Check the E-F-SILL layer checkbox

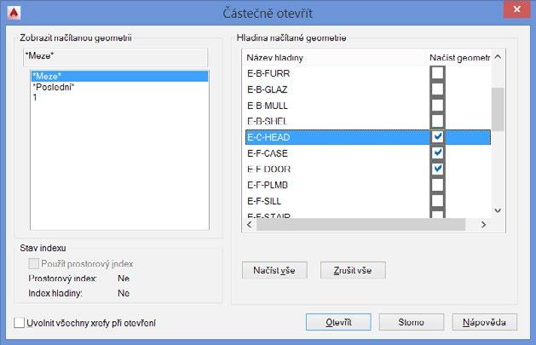(x=437, y=201)
